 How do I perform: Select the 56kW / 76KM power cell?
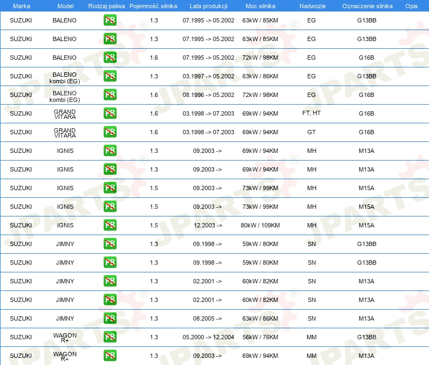click(260, 337)
